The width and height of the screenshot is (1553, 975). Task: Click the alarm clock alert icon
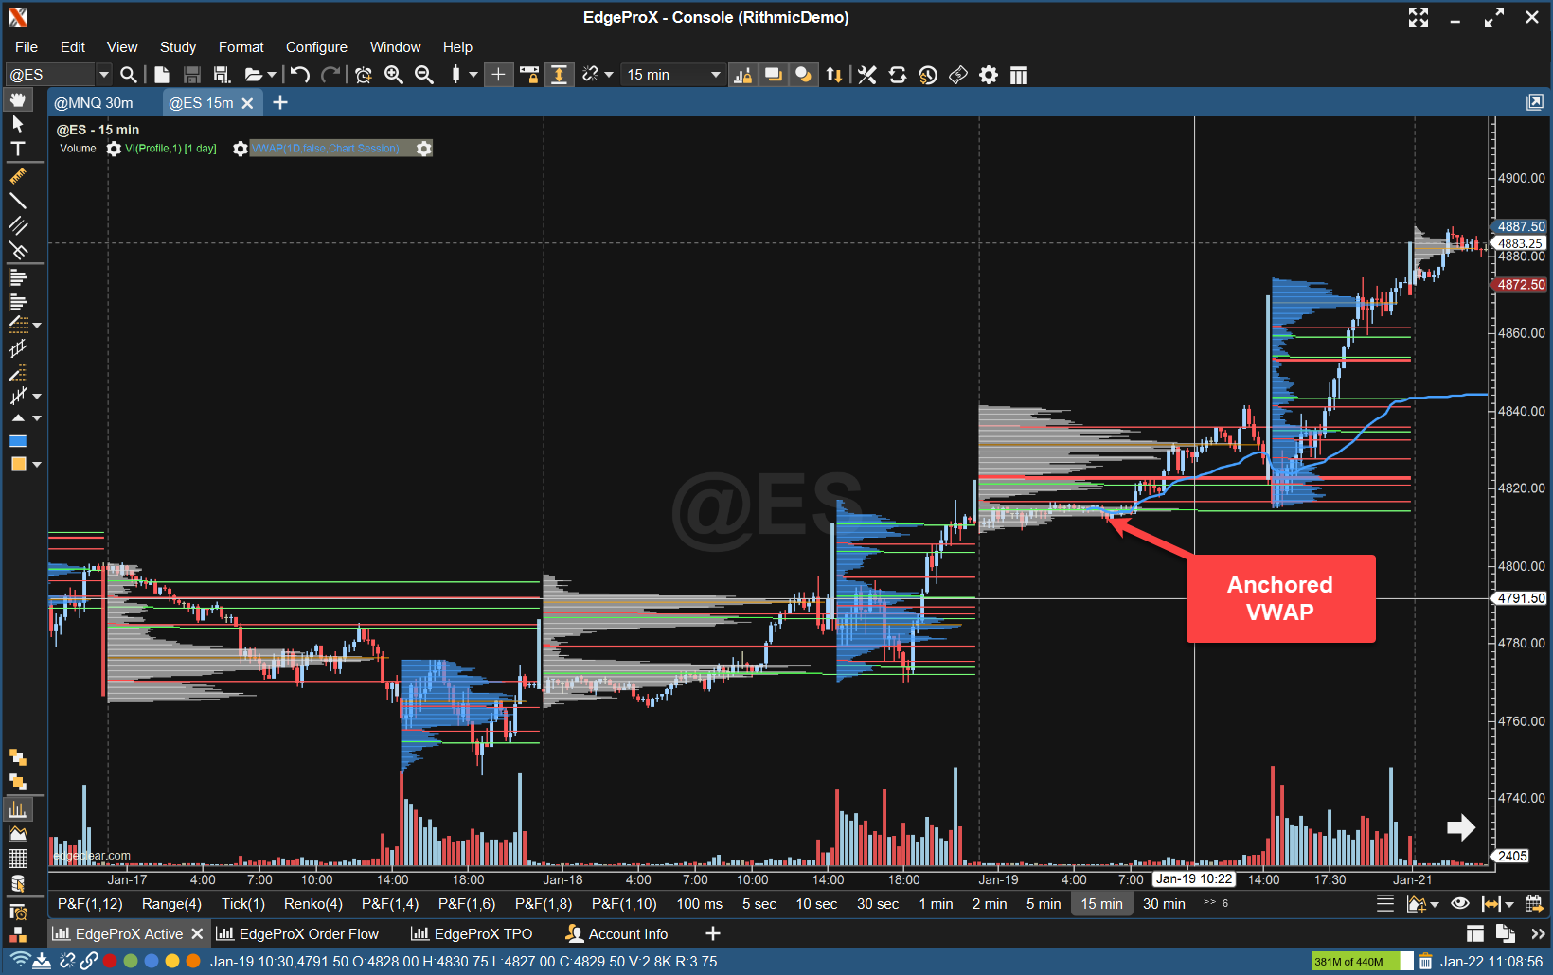[x=363, y=75]
